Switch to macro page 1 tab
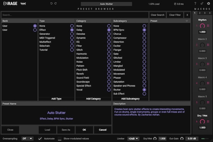Viewport: 213px width, 142px height. pos(195,13)
